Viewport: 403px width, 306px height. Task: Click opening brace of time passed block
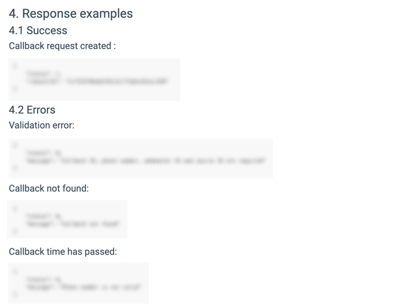coord(15,270)
